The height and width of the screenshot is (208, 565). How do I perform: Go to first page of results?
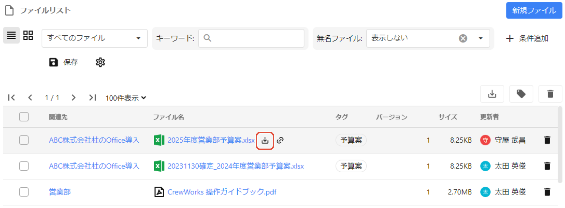(12, 98)
